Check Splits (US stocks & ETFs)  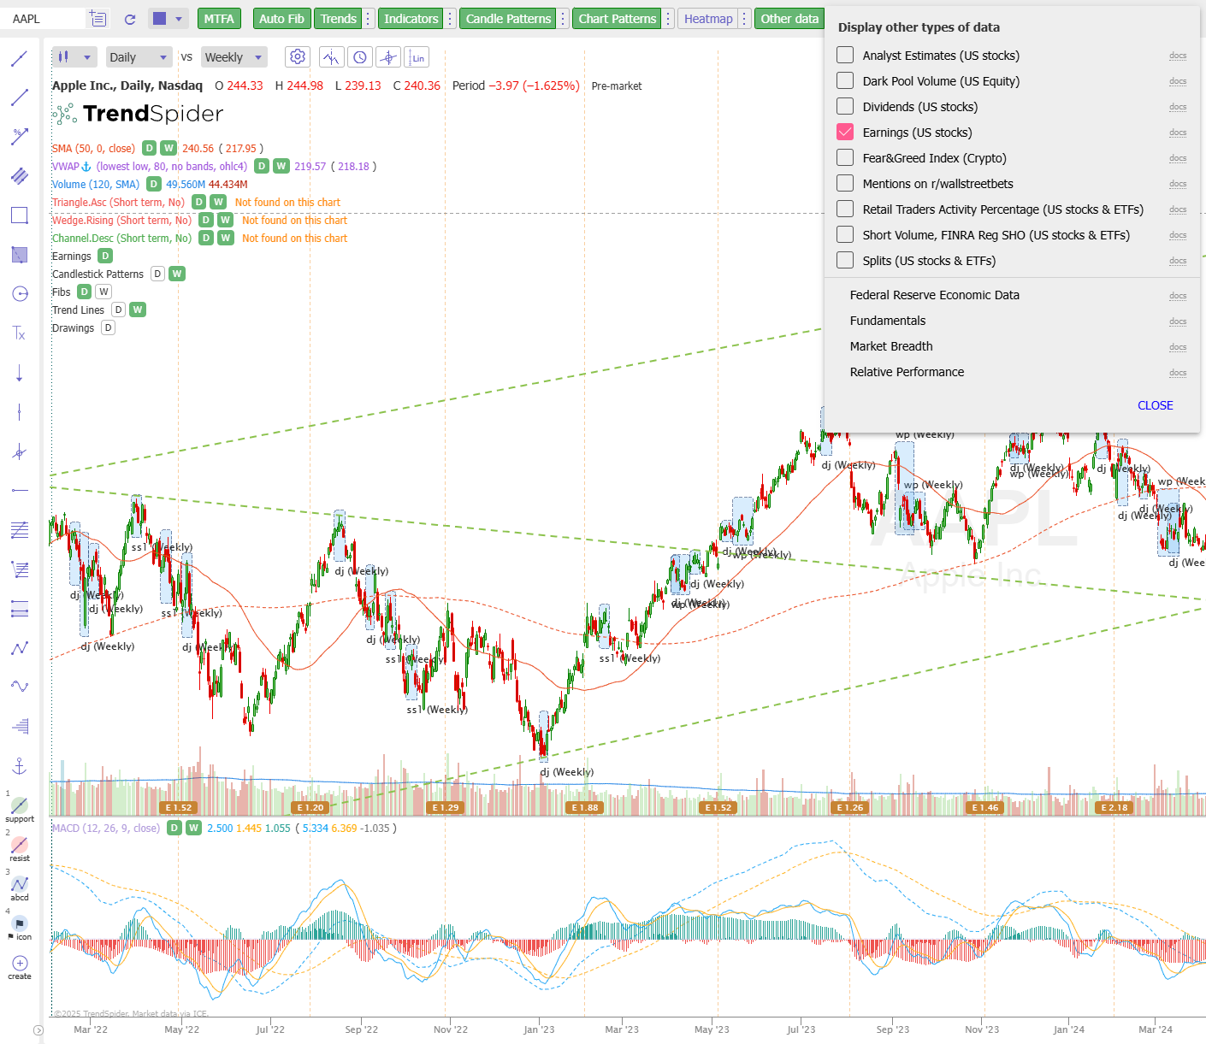(x=845, y=260)
